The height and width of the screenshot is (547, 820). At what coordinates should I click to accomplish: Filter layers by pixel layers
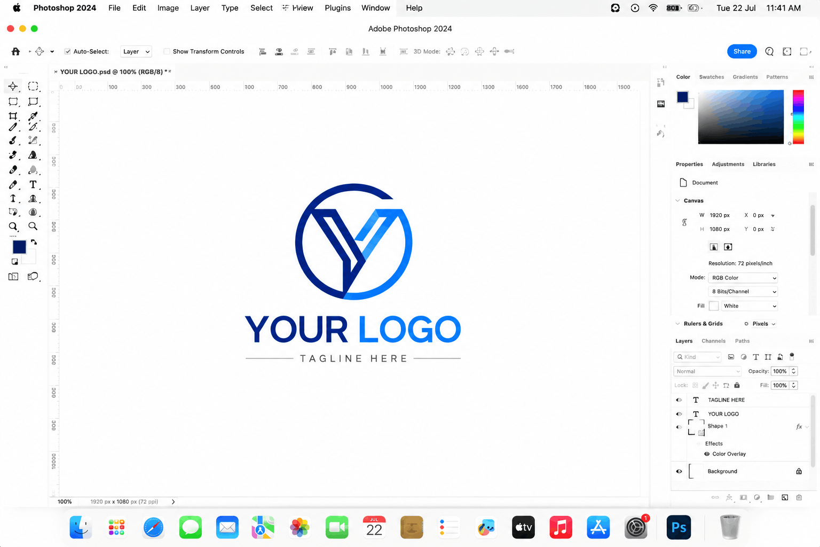click(x=731, y=357)
